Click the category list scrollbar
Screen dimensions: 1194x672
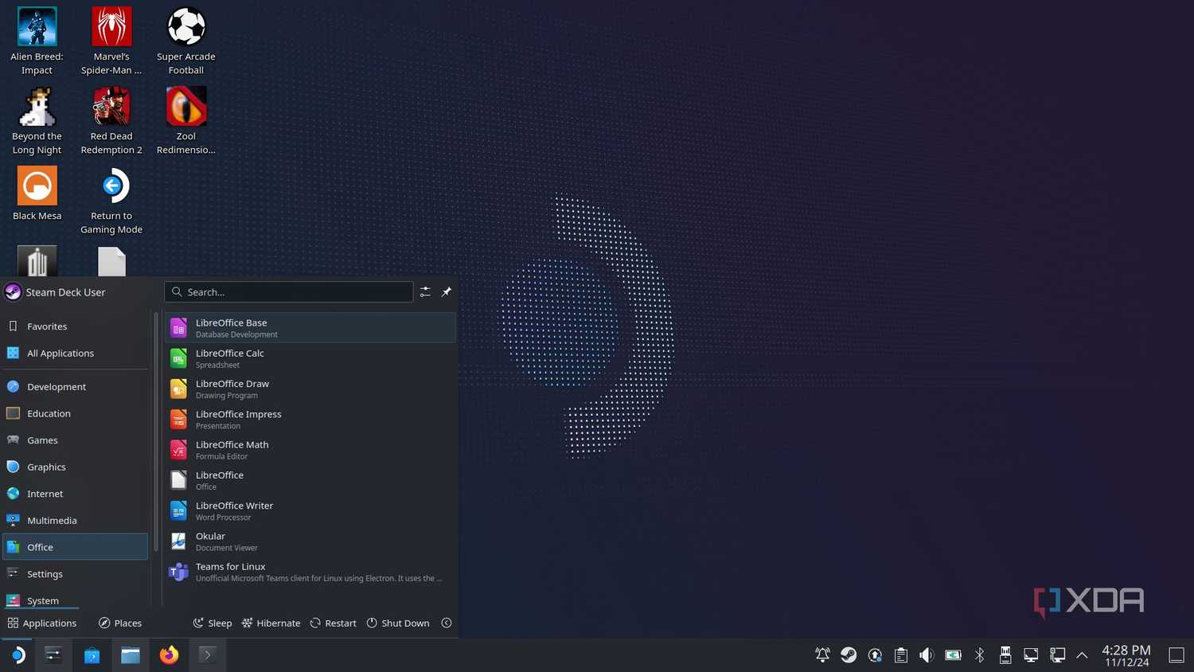156,430
